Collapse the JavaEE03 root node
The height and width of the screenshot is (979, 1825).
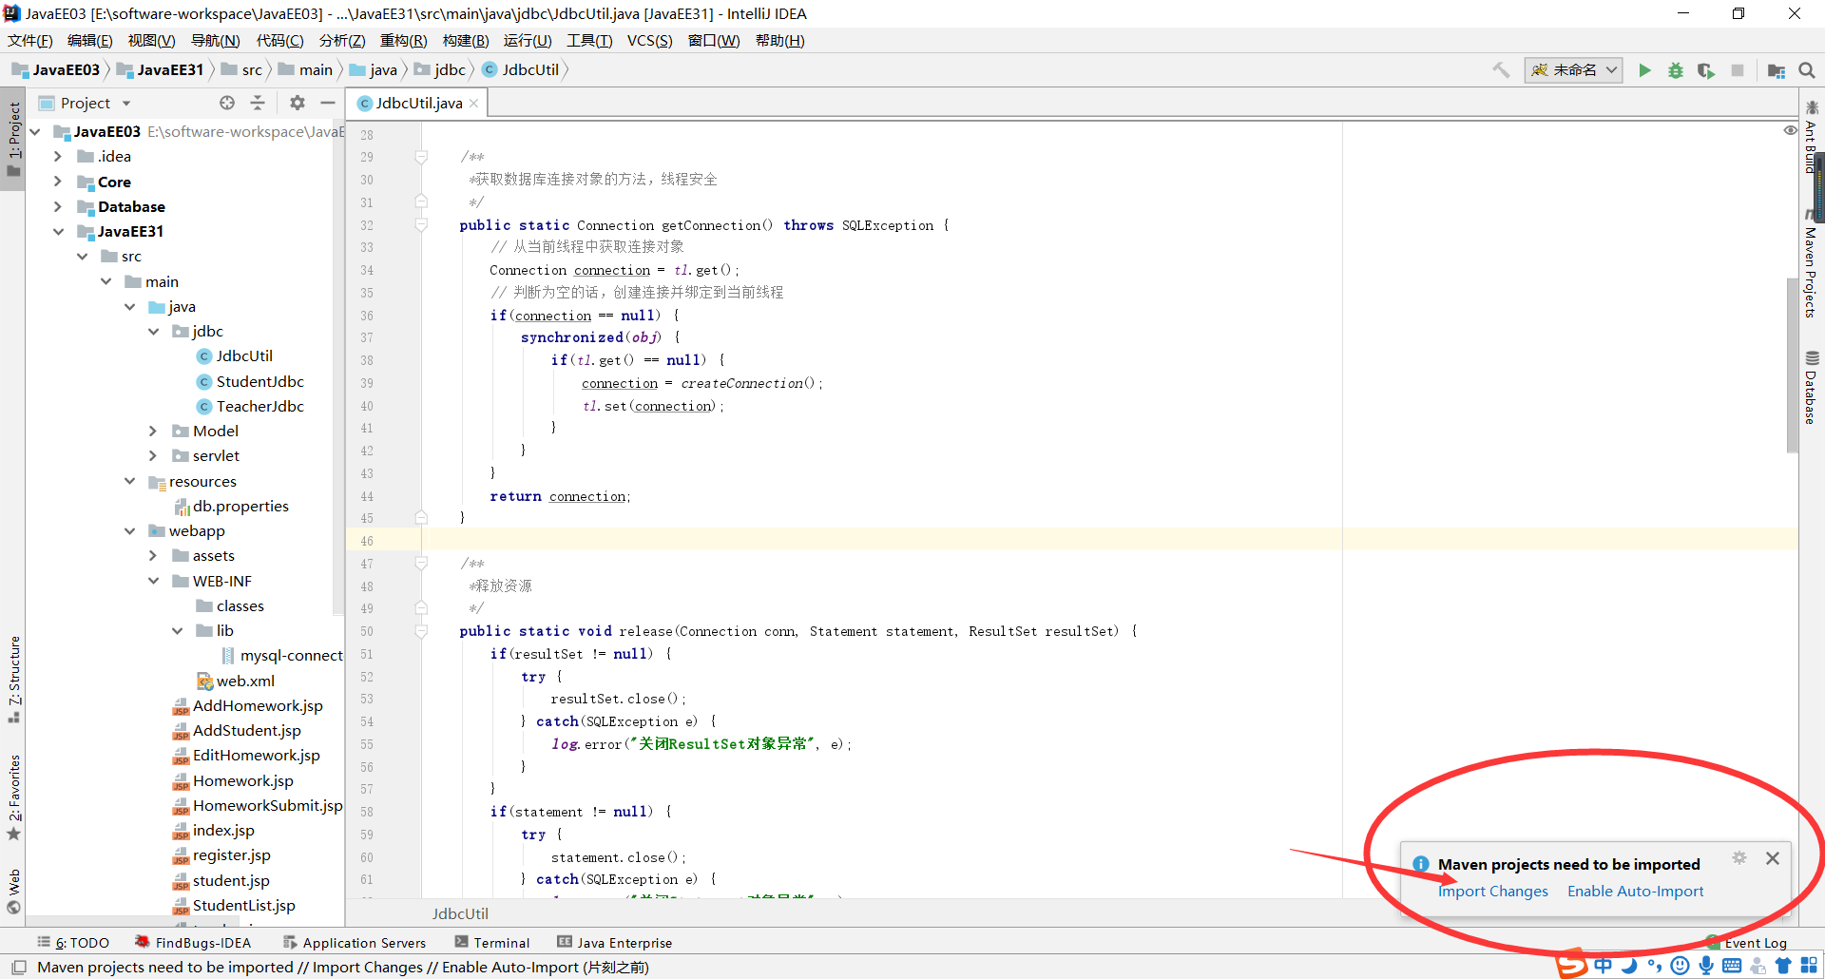click(35, 132)
